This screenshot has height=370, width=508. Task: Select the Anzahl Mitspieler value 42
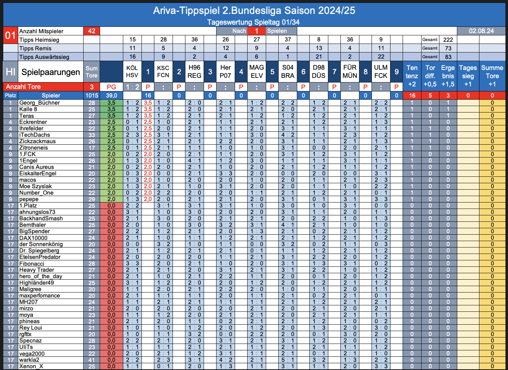(91, 31)
